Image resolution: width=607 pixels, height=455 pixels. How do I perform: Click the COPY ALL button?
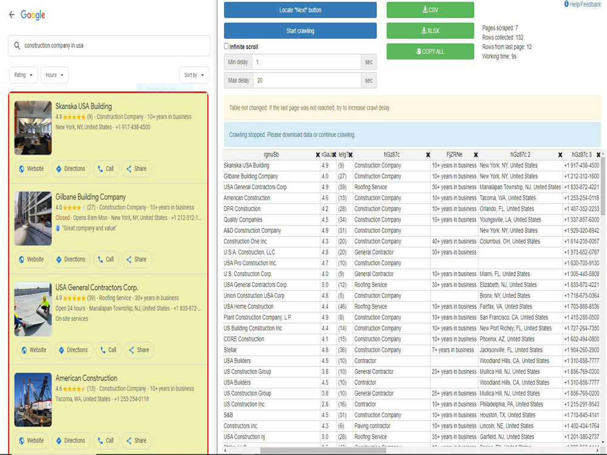point(429,52)
